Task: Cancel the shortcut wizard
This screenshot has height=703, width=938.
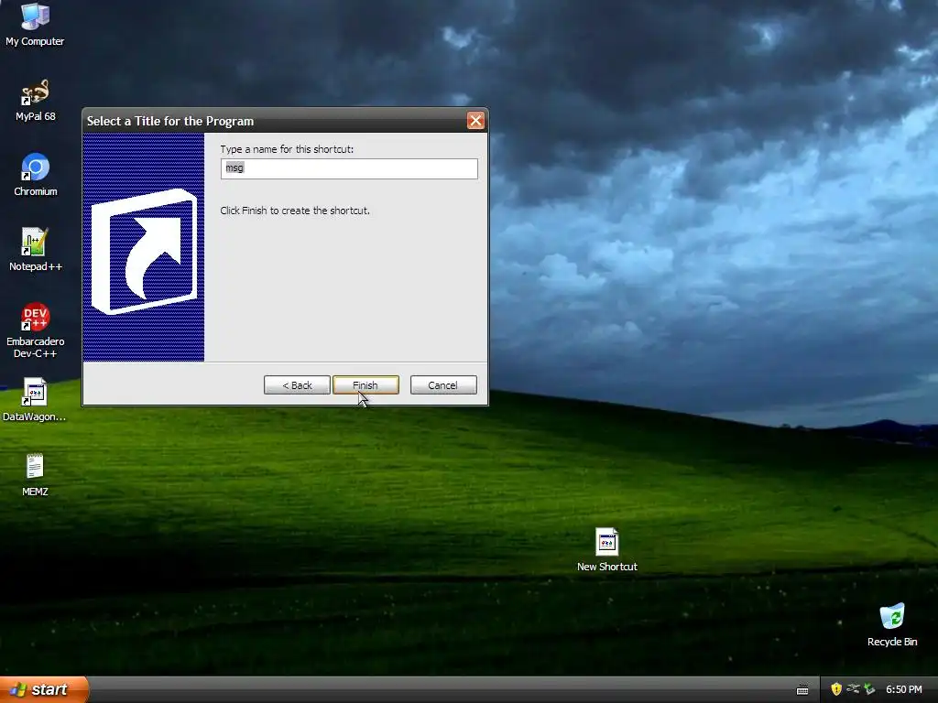Action: click(443, 385)
